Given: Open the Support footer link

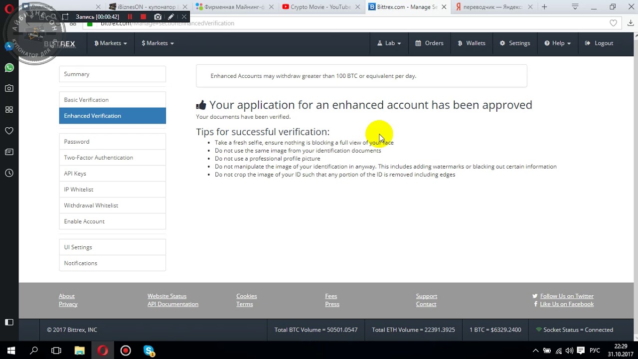Looking at the screenshot, I should click(x=427, y=296).
